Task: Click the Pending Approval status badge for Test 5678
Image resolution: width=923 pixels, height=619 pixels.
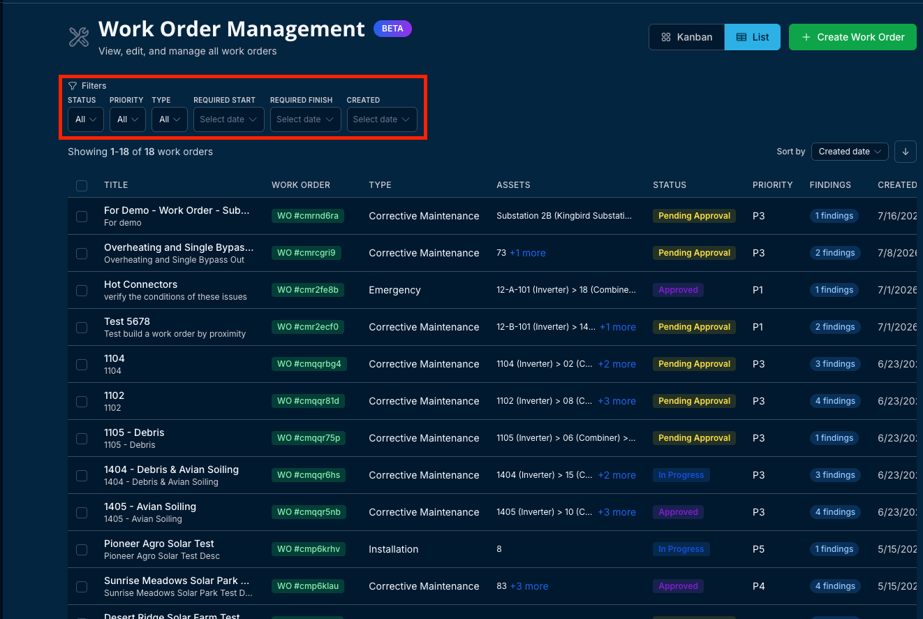Action: 694,327
